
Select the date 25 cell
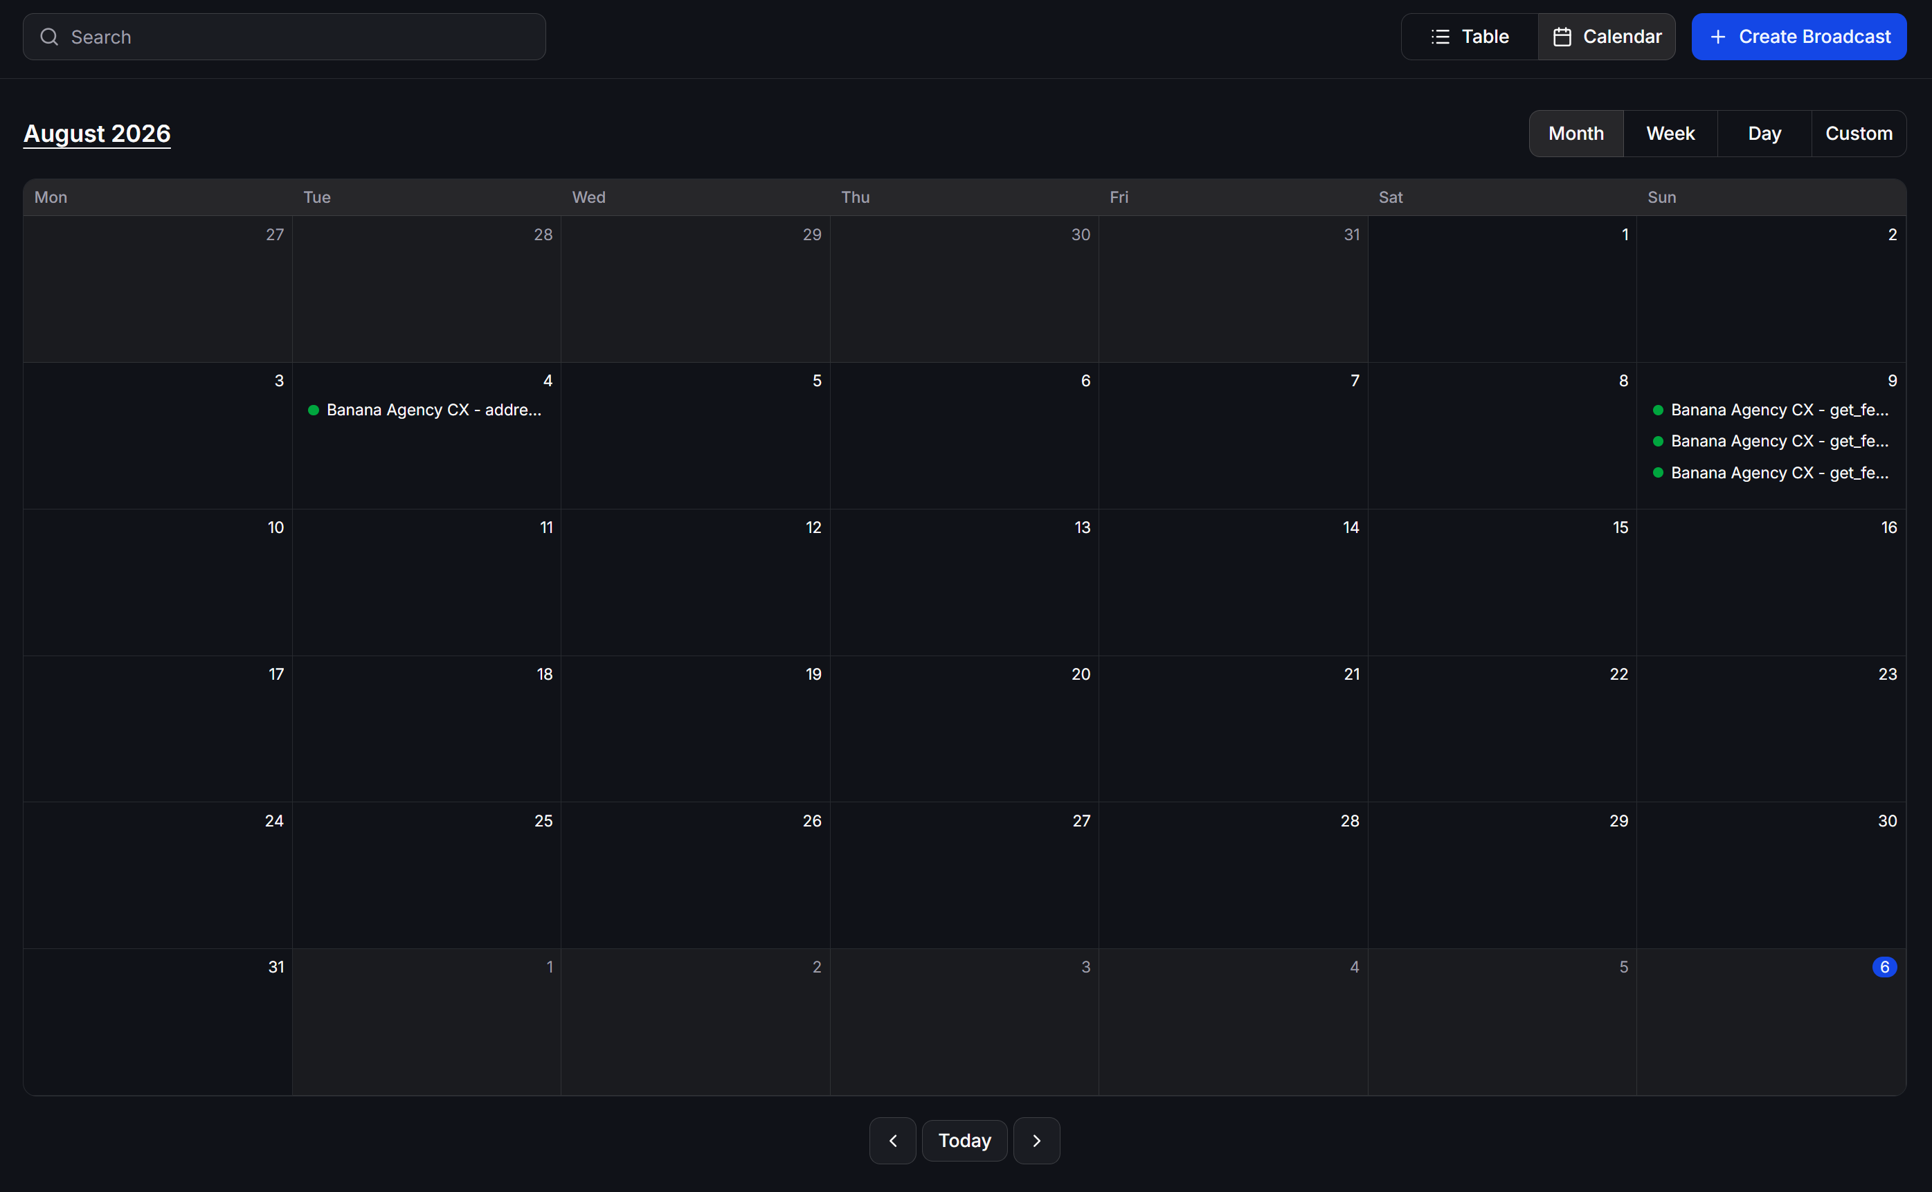point(426,875)
